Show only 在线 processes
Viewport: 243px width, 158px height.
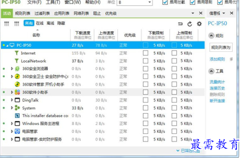click(x=40, y=23)
